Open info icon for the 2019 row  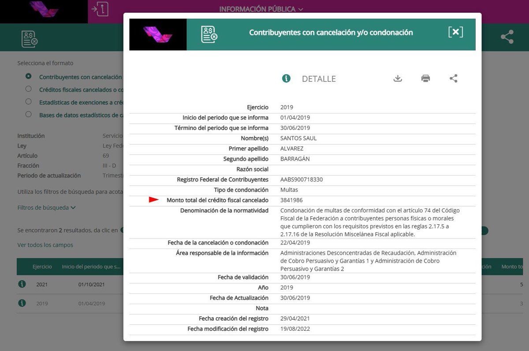pyautogui.click(x=22, y=303)
